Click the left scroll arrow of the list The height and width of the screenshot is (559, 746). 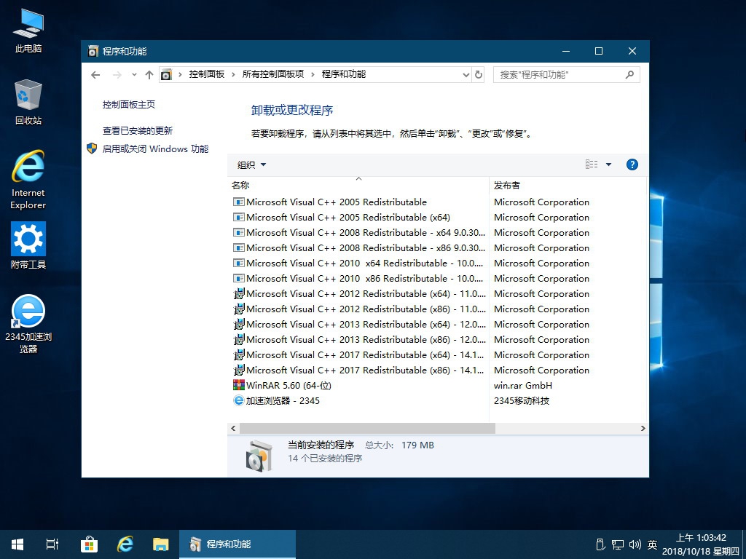coord(233,428)
